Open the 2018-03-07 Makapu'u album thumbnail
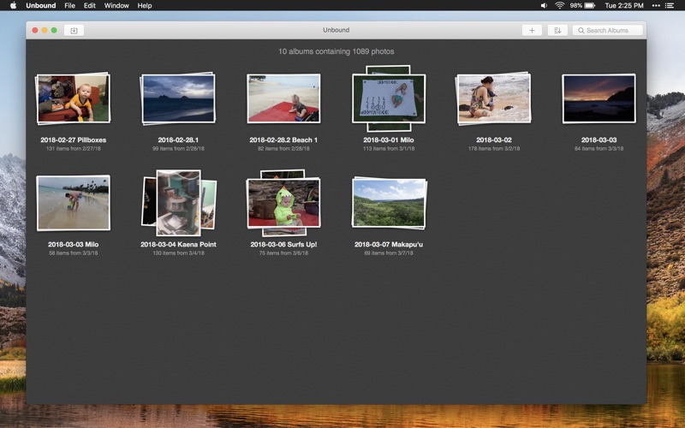685x428 pixels. [x=389, y=203]
